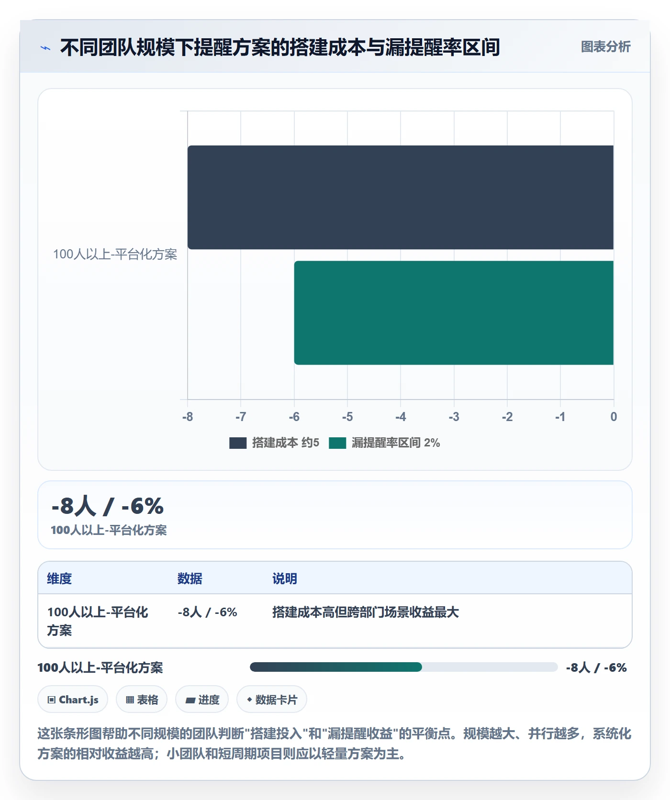670x800 pixels.
Task: Click the 图表分析 label in the header
Action: point(605,47)
